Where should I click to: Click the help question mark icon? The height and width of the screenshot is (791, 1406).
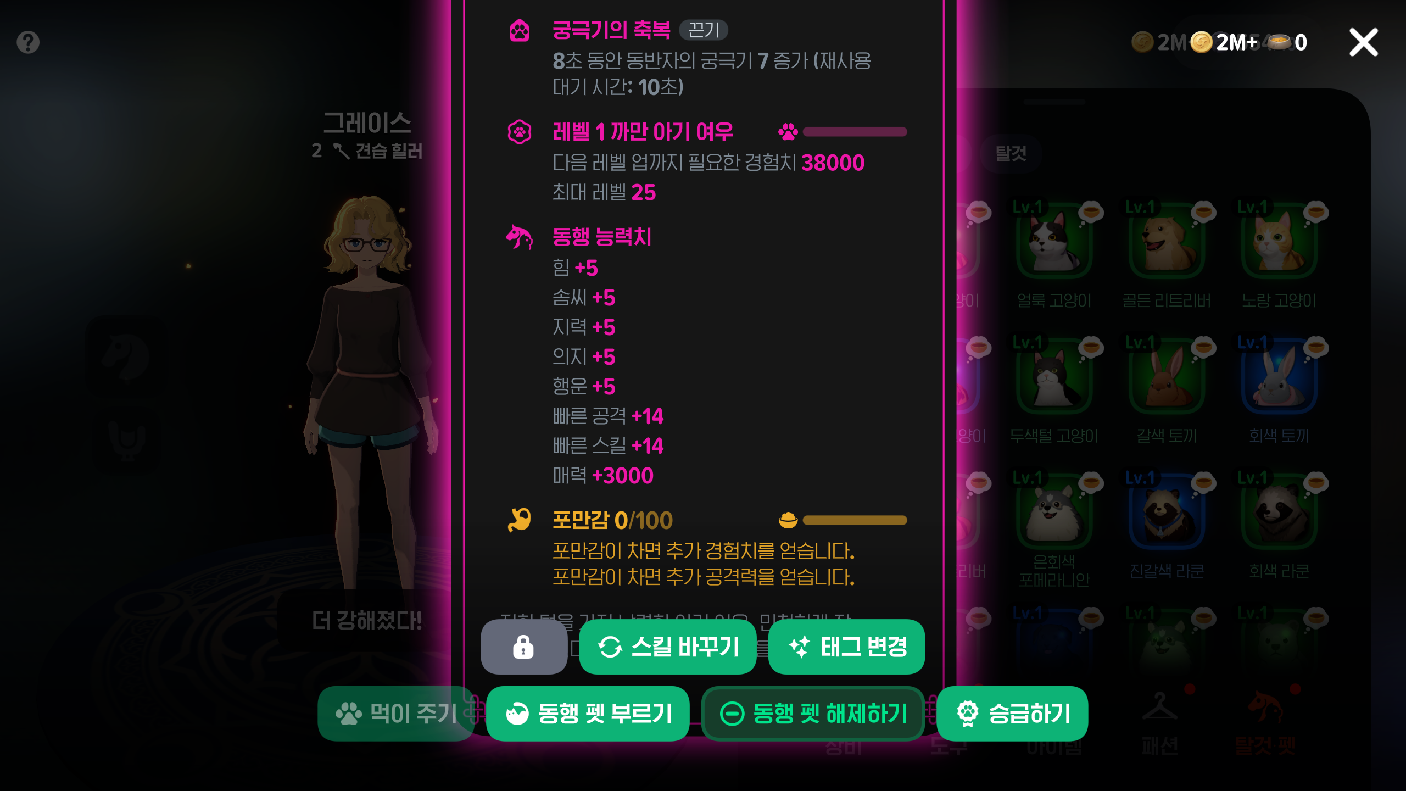coord(28,42)
